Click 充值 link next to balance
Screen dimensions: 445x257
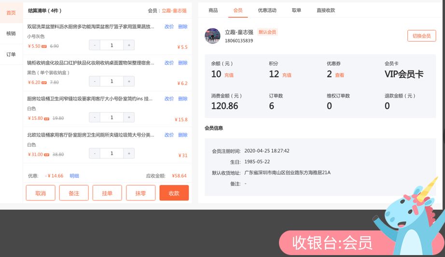[229, 75]
